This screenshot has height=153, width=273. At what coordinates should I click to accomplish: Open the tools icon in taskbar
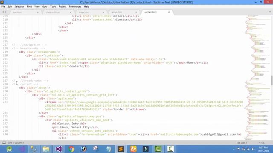point(34,149)
